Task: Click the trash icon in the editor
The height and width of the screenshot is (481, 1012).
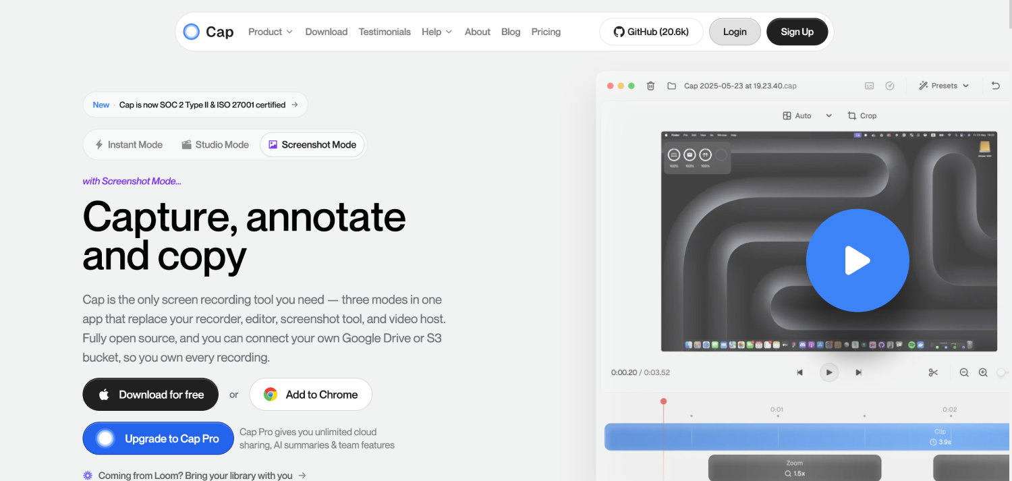Action: (x=650, y=86)
